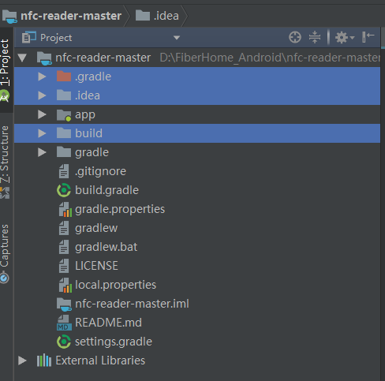The width and height of the screenshot is (385, 381).
Task: Expand the External Libraries node
Action: click(x=22, y=360)
